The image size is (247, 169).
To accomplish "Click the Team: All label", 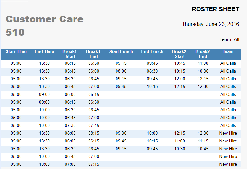I will coord(229,39).
